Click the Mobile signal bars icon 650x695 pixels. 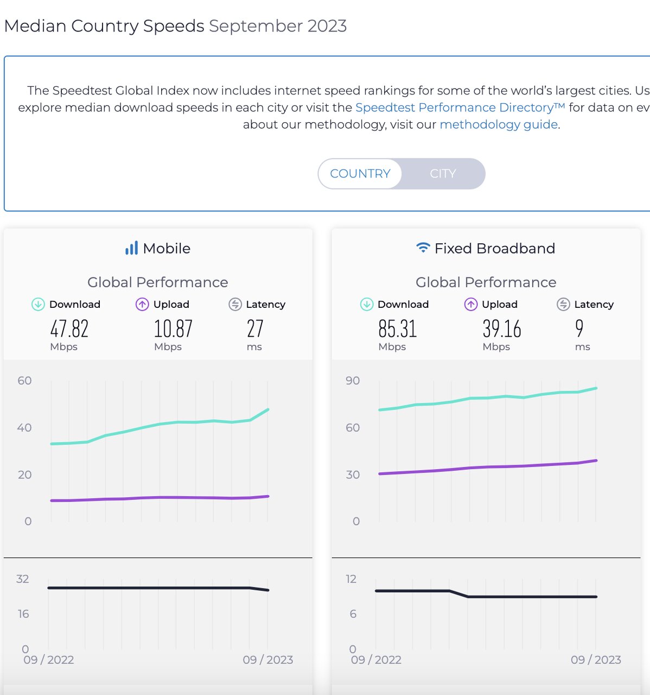point(131,248)
